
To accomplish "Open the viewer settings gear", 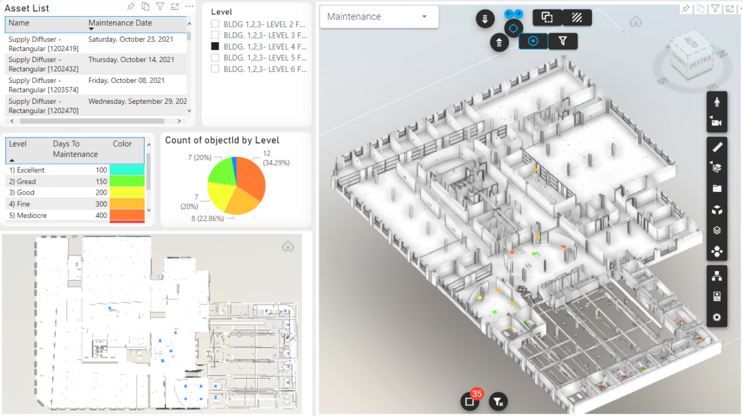I will 717,317.
